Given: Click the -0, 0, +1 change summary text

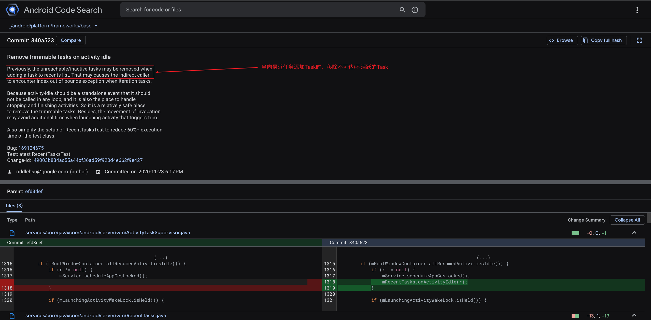Looking at the screenshot, I should pyautogui.click(x=597, y=233).
